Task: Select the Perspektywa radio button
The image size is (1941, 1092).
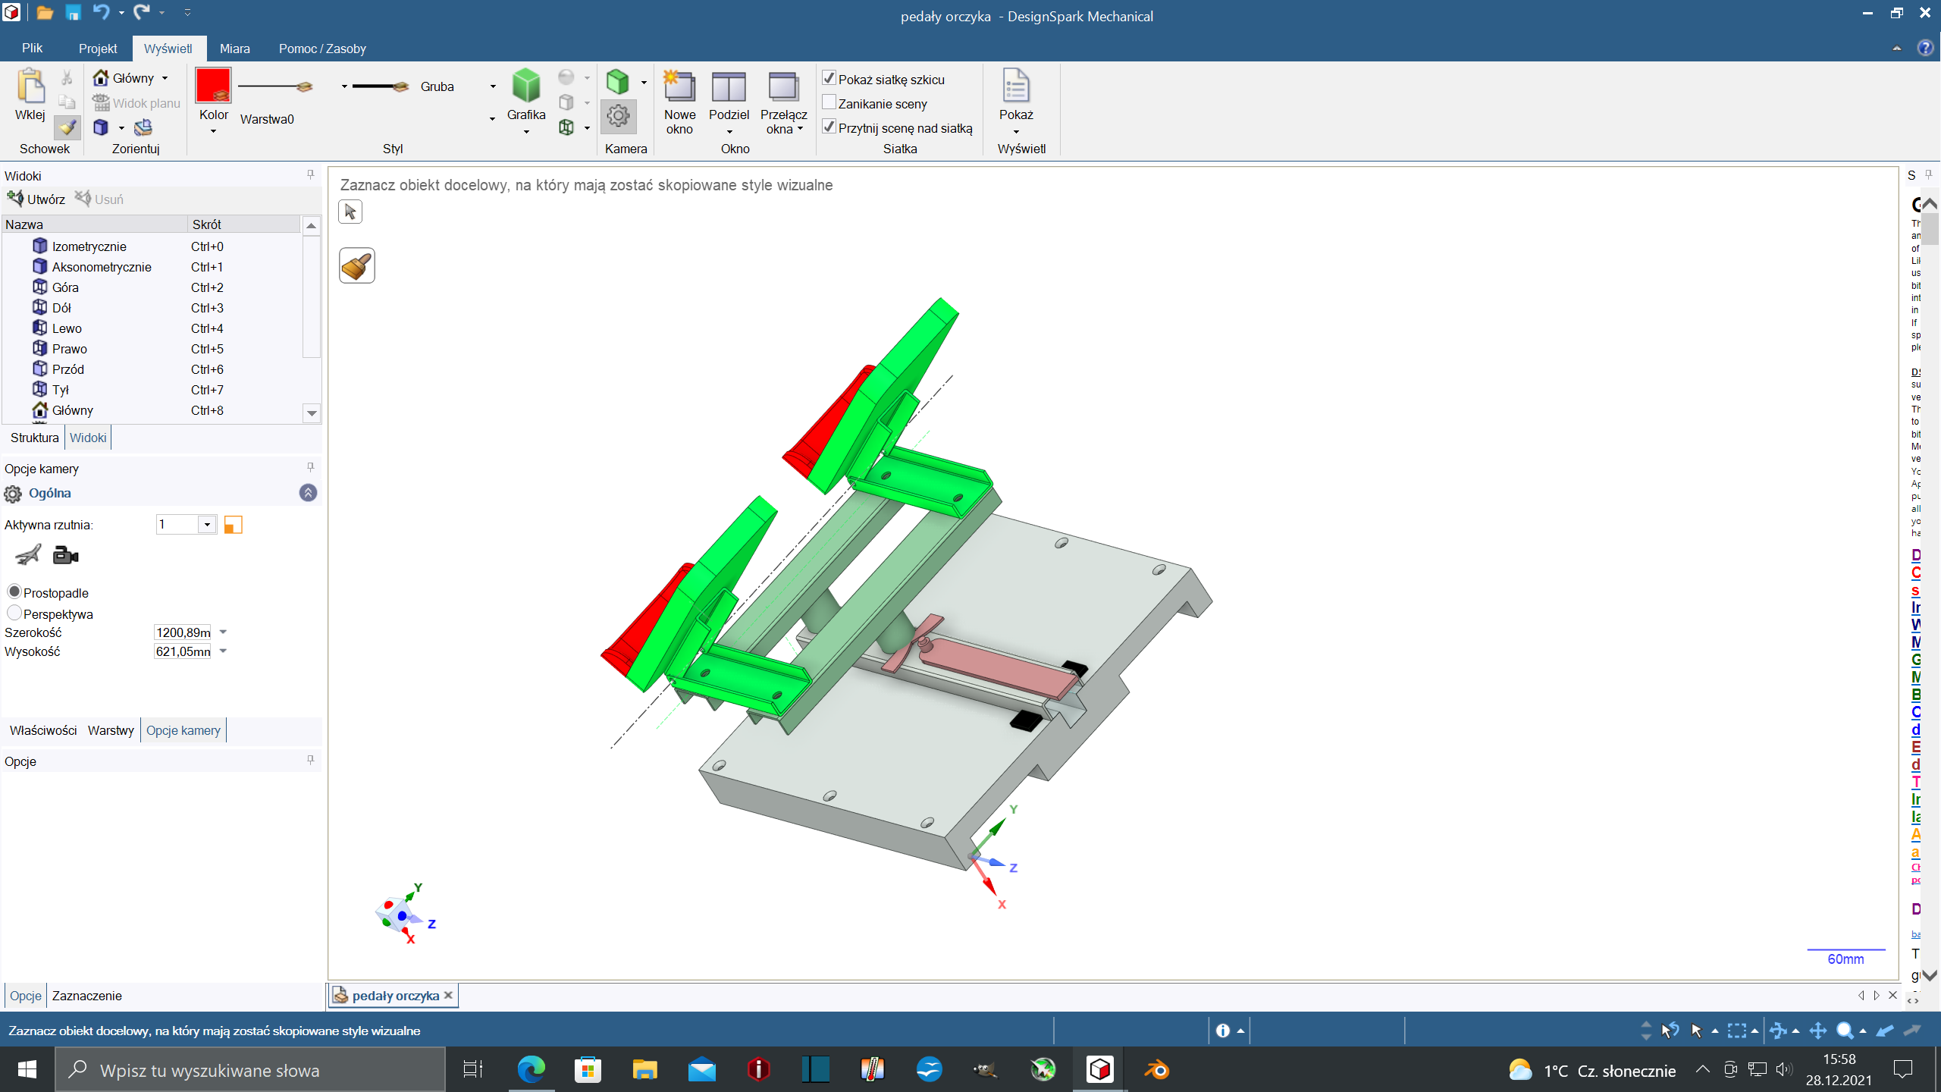Action: pyautogui.click(x=14, y=613)
